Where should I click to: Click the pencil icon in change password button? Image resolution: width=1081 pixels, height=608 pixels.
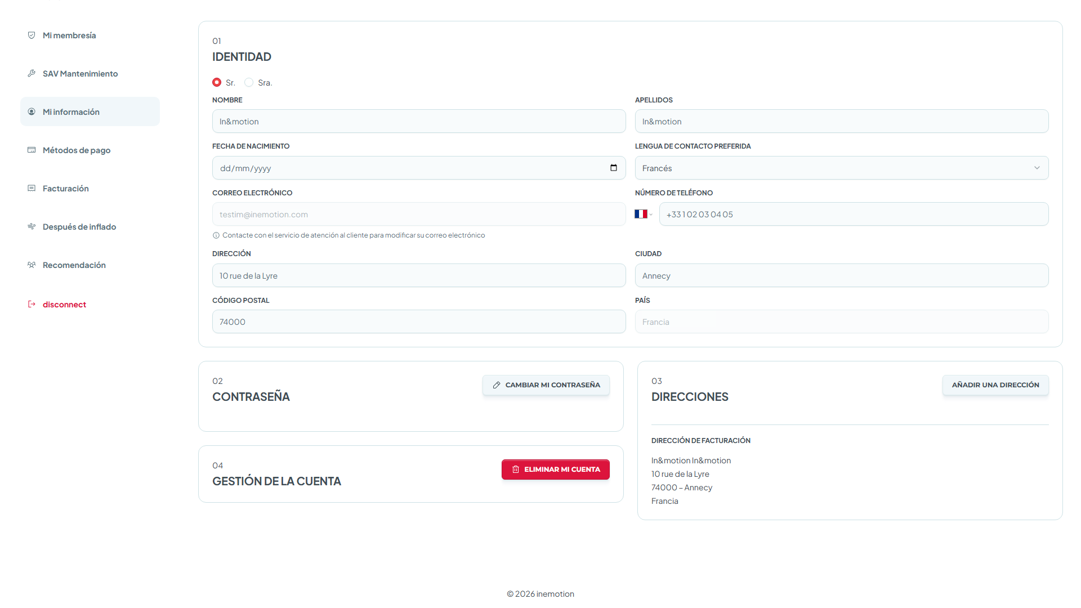pyautogui.click(x=497, y=385)
